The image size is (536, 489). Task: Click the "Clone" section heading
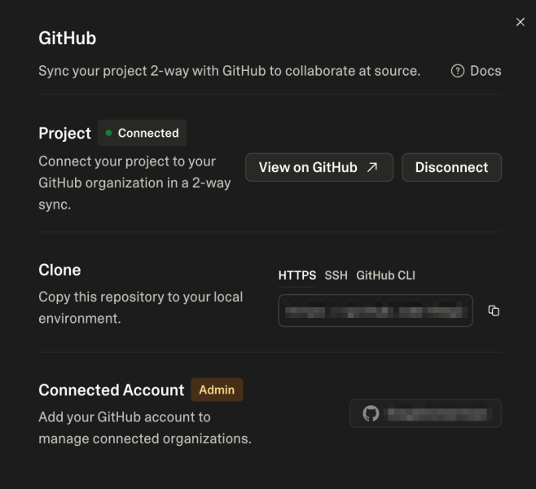pyautogui.click(x=59, y=270)
